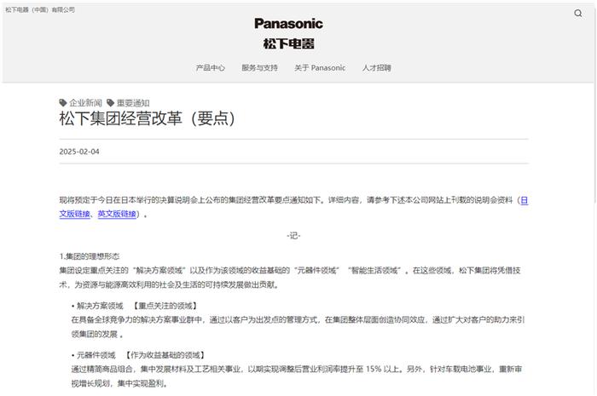The width and height of the screenshot is (597, 396).
Task: Click heading 1.集团的理想形态
Action: 90,256
